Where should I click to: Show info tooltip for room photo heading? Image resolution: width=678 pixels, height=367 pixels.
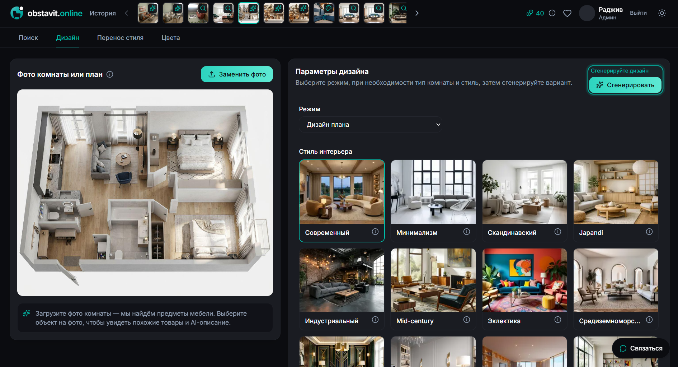pyautogui.click(x=110, y=74)
